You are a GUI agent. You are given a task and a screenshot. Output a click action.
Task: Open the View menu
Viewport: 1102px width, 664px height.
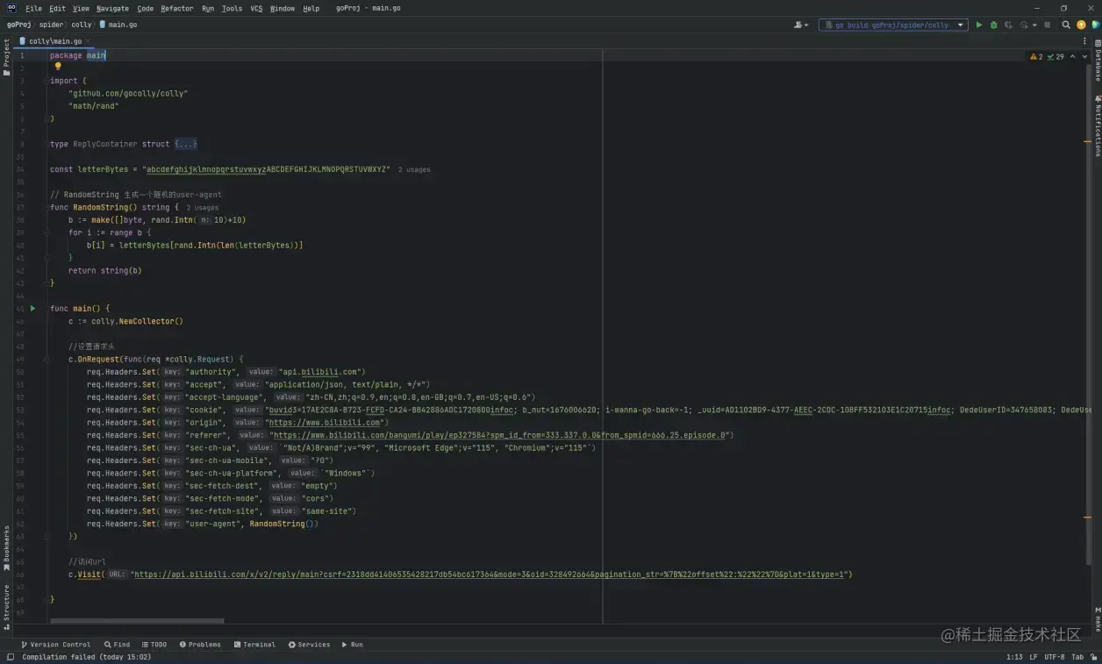(82, 8)
